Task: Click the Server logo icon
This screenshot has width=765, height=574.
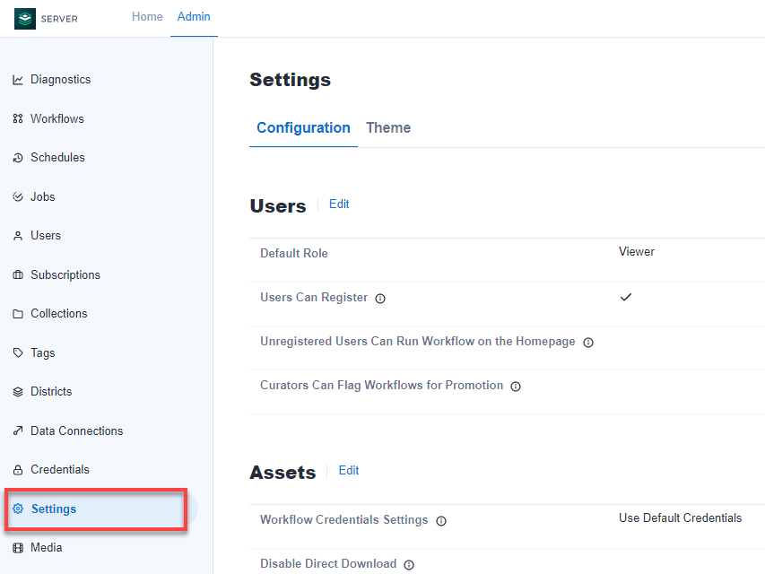Action: (x=25, y=19)
